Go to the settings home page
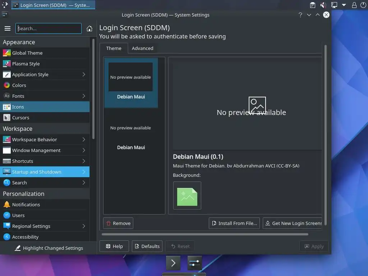The height and width of the screenshot is (276, 368). 89,28
